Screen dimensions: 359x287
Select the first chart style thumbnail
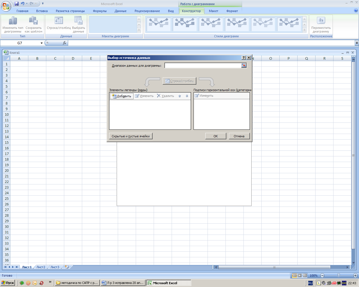(x=159, y=24)
